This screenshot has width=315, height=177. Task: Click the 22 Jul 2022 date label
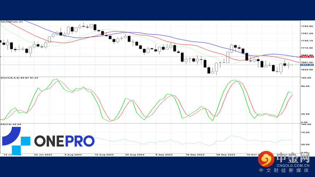[43, 155]
